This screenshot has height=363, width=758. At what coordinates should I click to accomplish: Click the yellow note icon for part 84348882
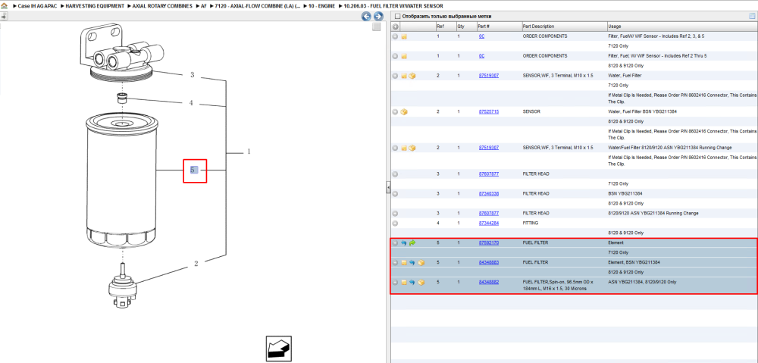click(x=404, y=282)
